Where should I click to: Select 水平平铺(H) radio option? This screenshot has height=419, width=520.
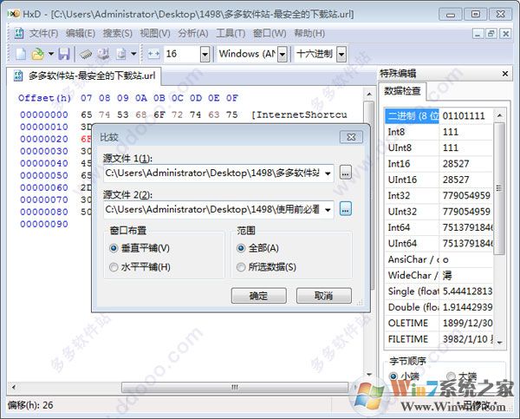(x=140, y=267)
